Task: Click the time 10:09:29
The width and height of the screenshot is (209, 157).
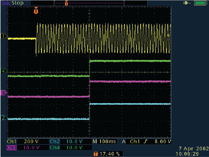Action: [x=187, y=154]
